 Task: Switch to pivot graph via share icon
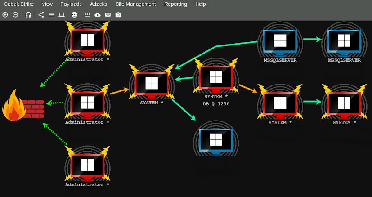[41, 14]
